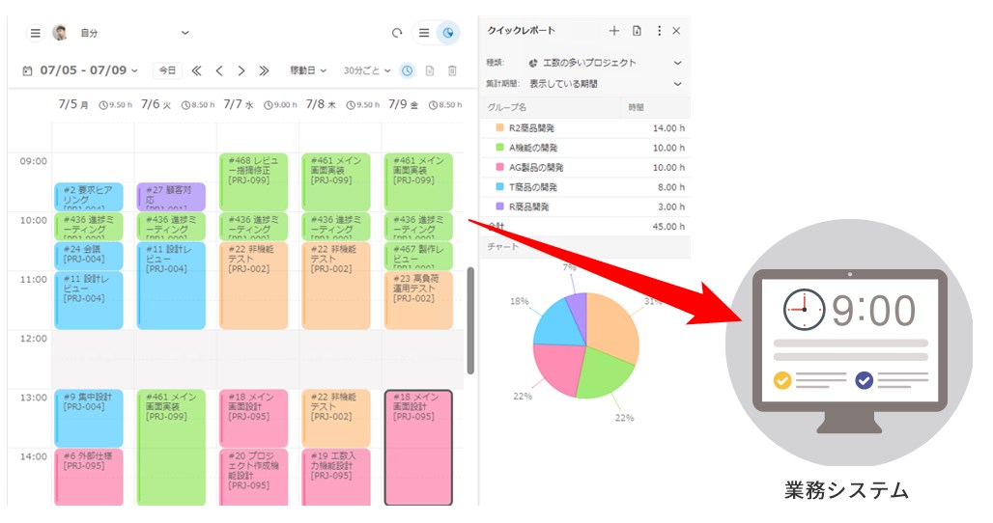Viewport: 993px width, 523px height.
Task: Open the hamburger menu at top left
Action: point(36,33)
